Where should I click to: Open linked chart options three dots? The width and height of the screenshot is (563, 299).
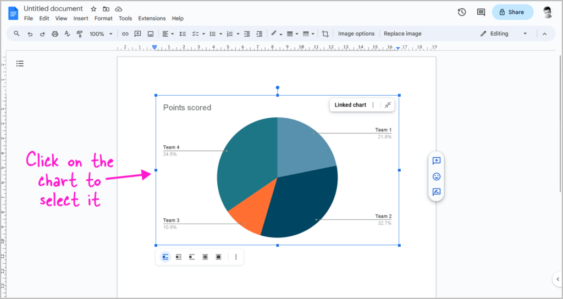[x=373, y=105]
